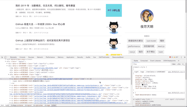Select div#app.container in the breadcrumb
The width and height of the screenshot is (187, 107).
(17, 105)
